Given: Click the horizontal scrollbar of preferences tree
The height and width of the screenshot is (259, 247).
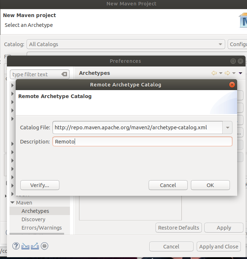Looking at the screenshot, I should coord(37,234).
